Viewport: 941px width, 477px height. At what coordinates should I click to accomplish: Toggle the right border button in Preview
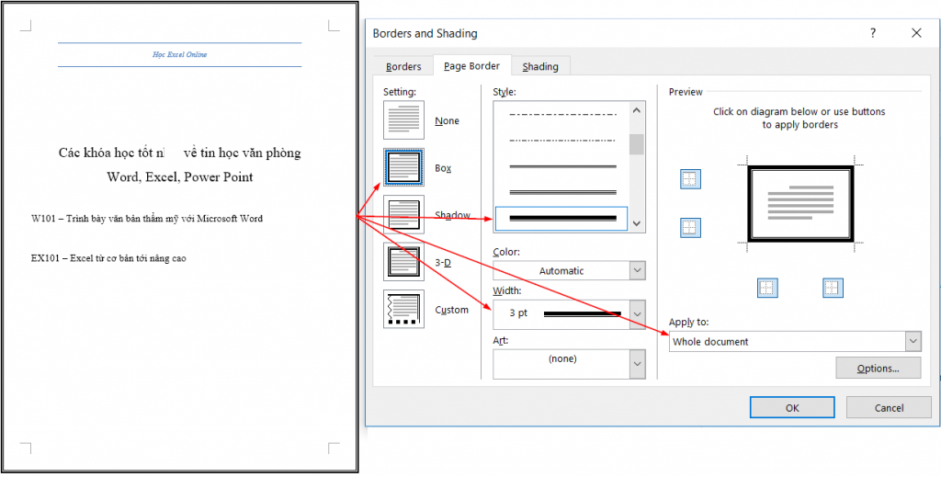tap(833, 289)
